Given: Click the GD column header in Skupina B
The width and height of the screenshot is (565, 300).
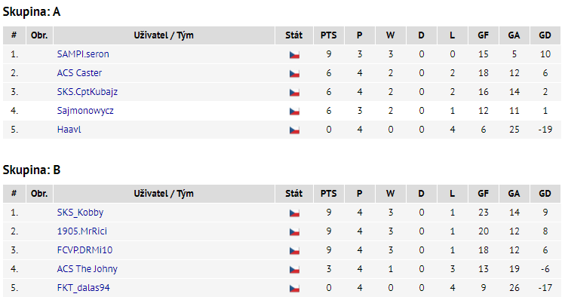Looking at the screenshot, I should coord(545,194).
